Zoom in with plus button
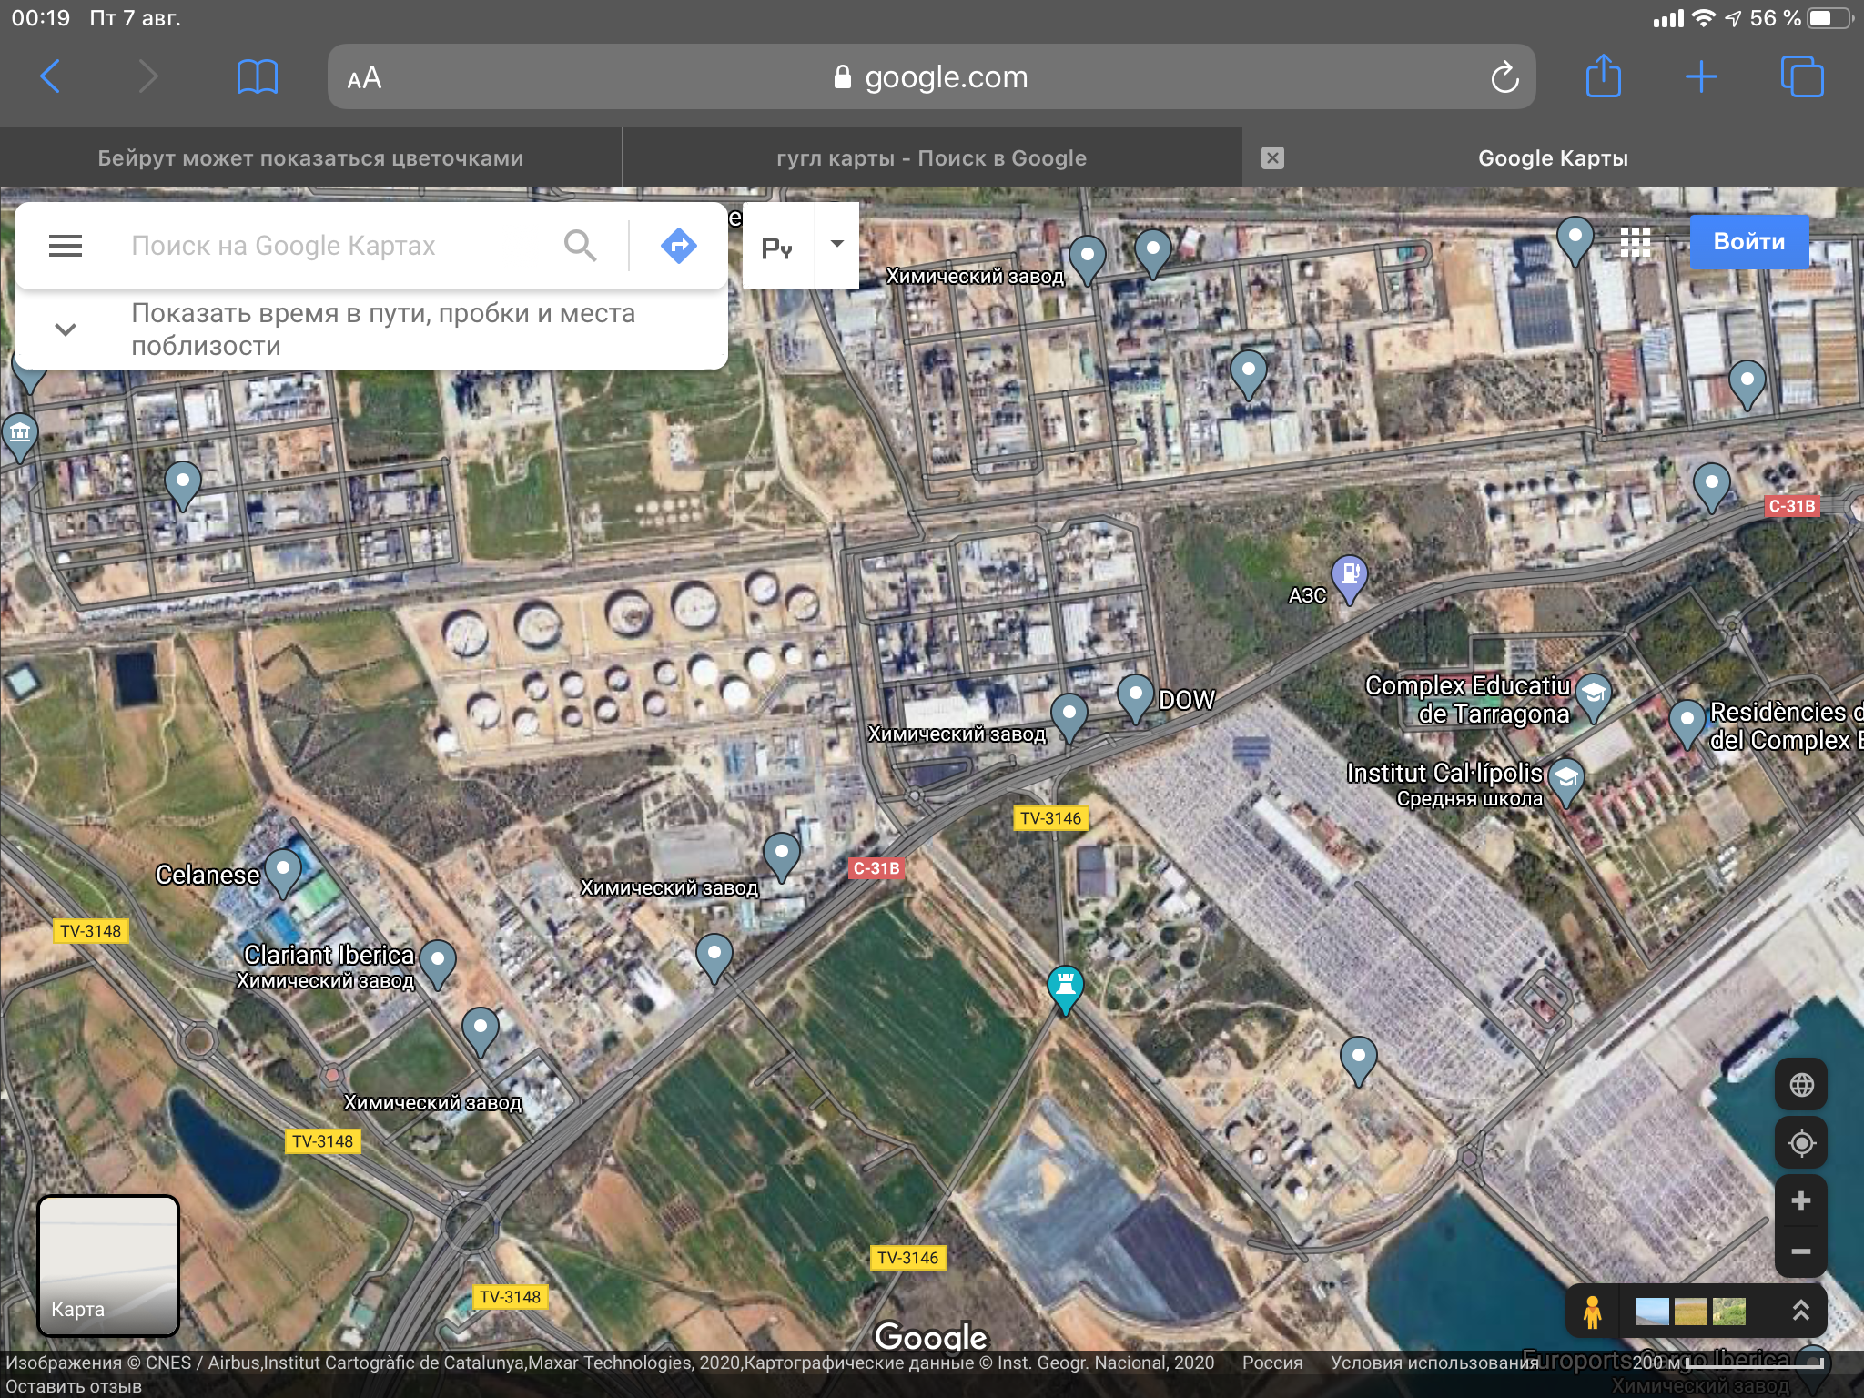Screen dimensions: 1864x1398 [x=1800, y=1201]
